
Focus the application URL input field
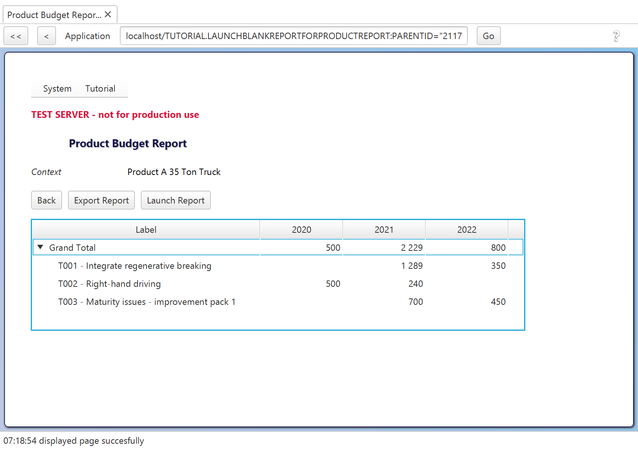tap(294, 36)
